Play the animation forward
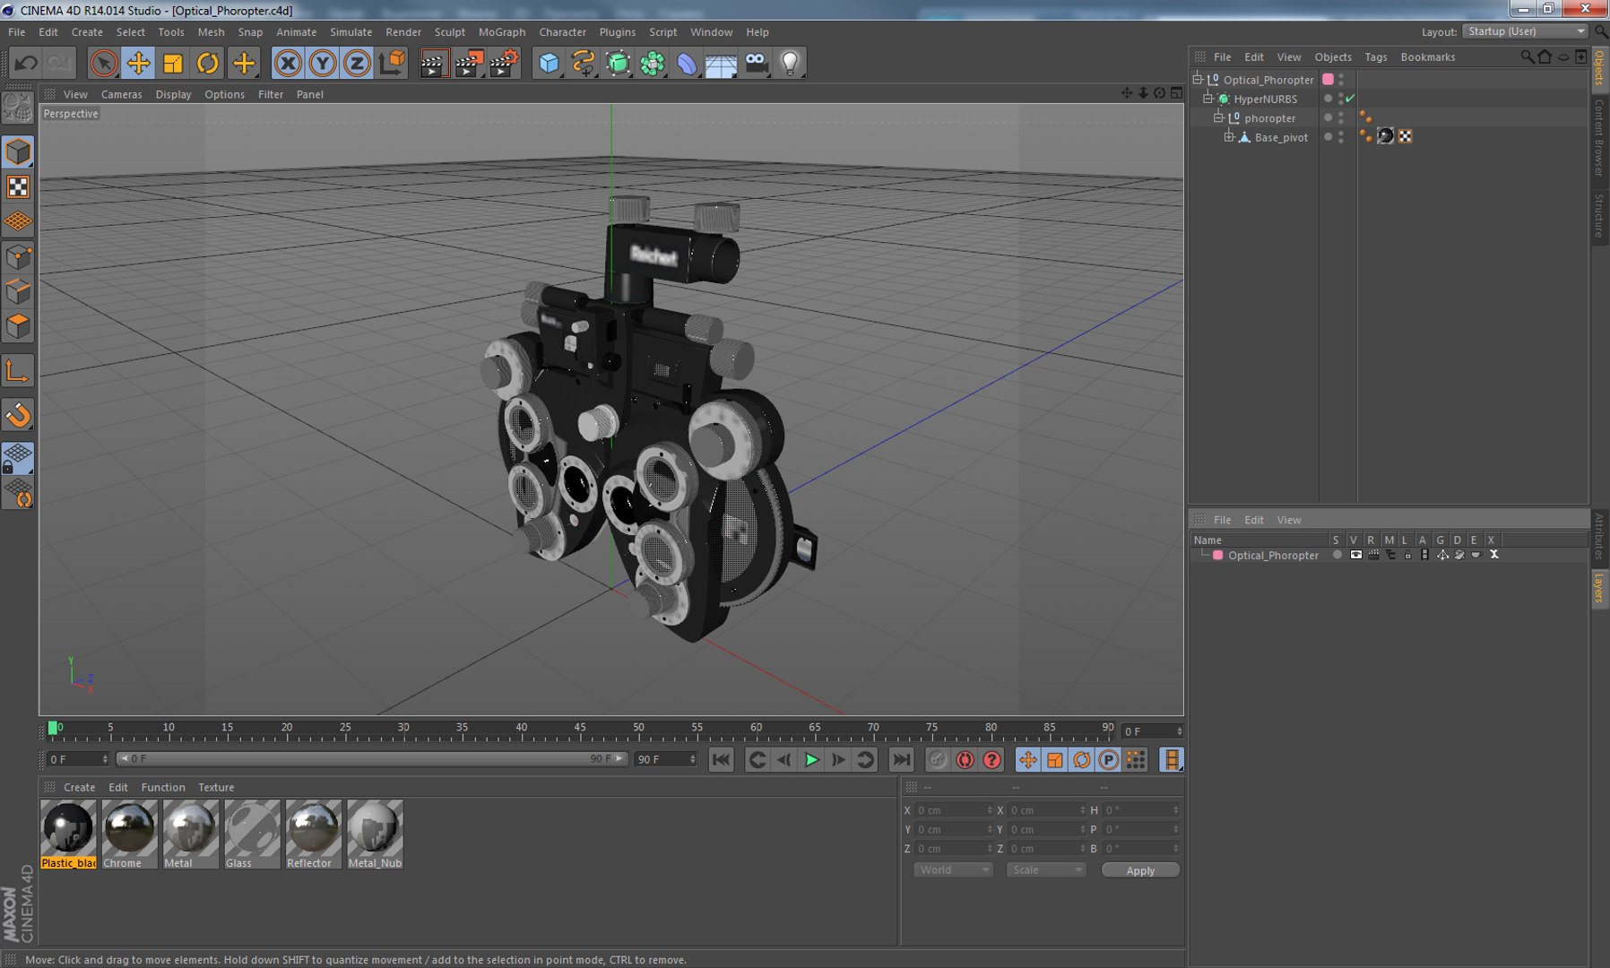 (811, 760)
